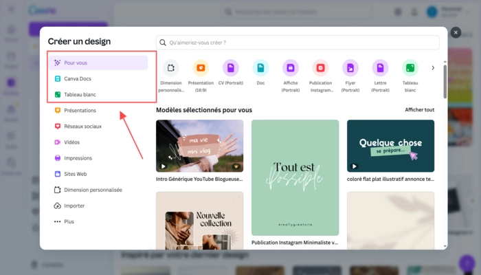Create a new Doc from icon row
Viewport: 481px width, 275px height.
tap(260, 68)
